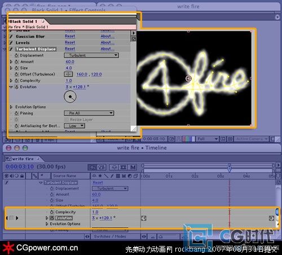Expand Evolution Options in Effect Controls
Viewport: 282px width, 255px height.
[11, 107]
